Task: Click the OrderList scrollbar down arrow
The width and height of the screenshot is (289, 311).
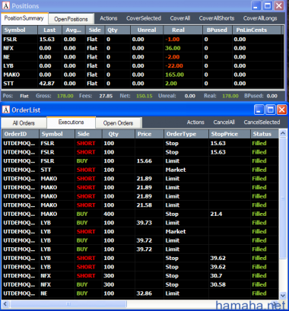Action: pyautogui.click(x=283, y=296)
